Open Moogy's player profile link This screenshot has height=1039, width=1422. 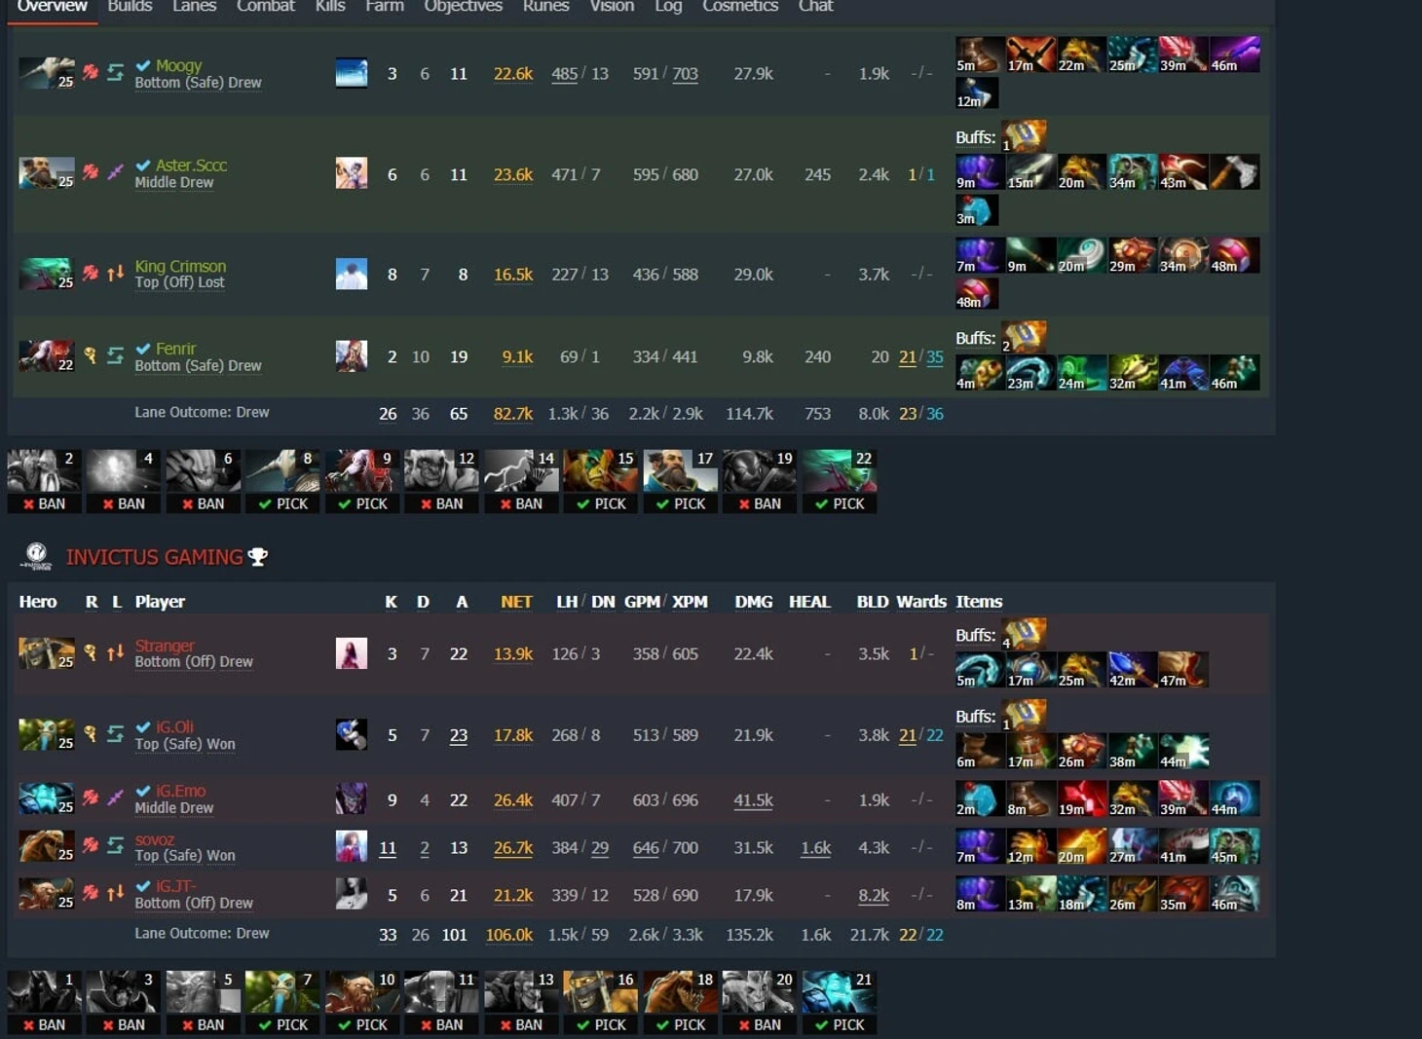tap(178, 65)
